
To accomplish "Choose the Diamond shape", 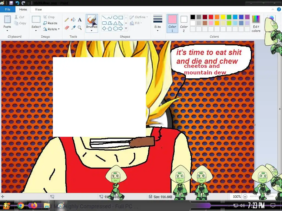I will 104,28.
